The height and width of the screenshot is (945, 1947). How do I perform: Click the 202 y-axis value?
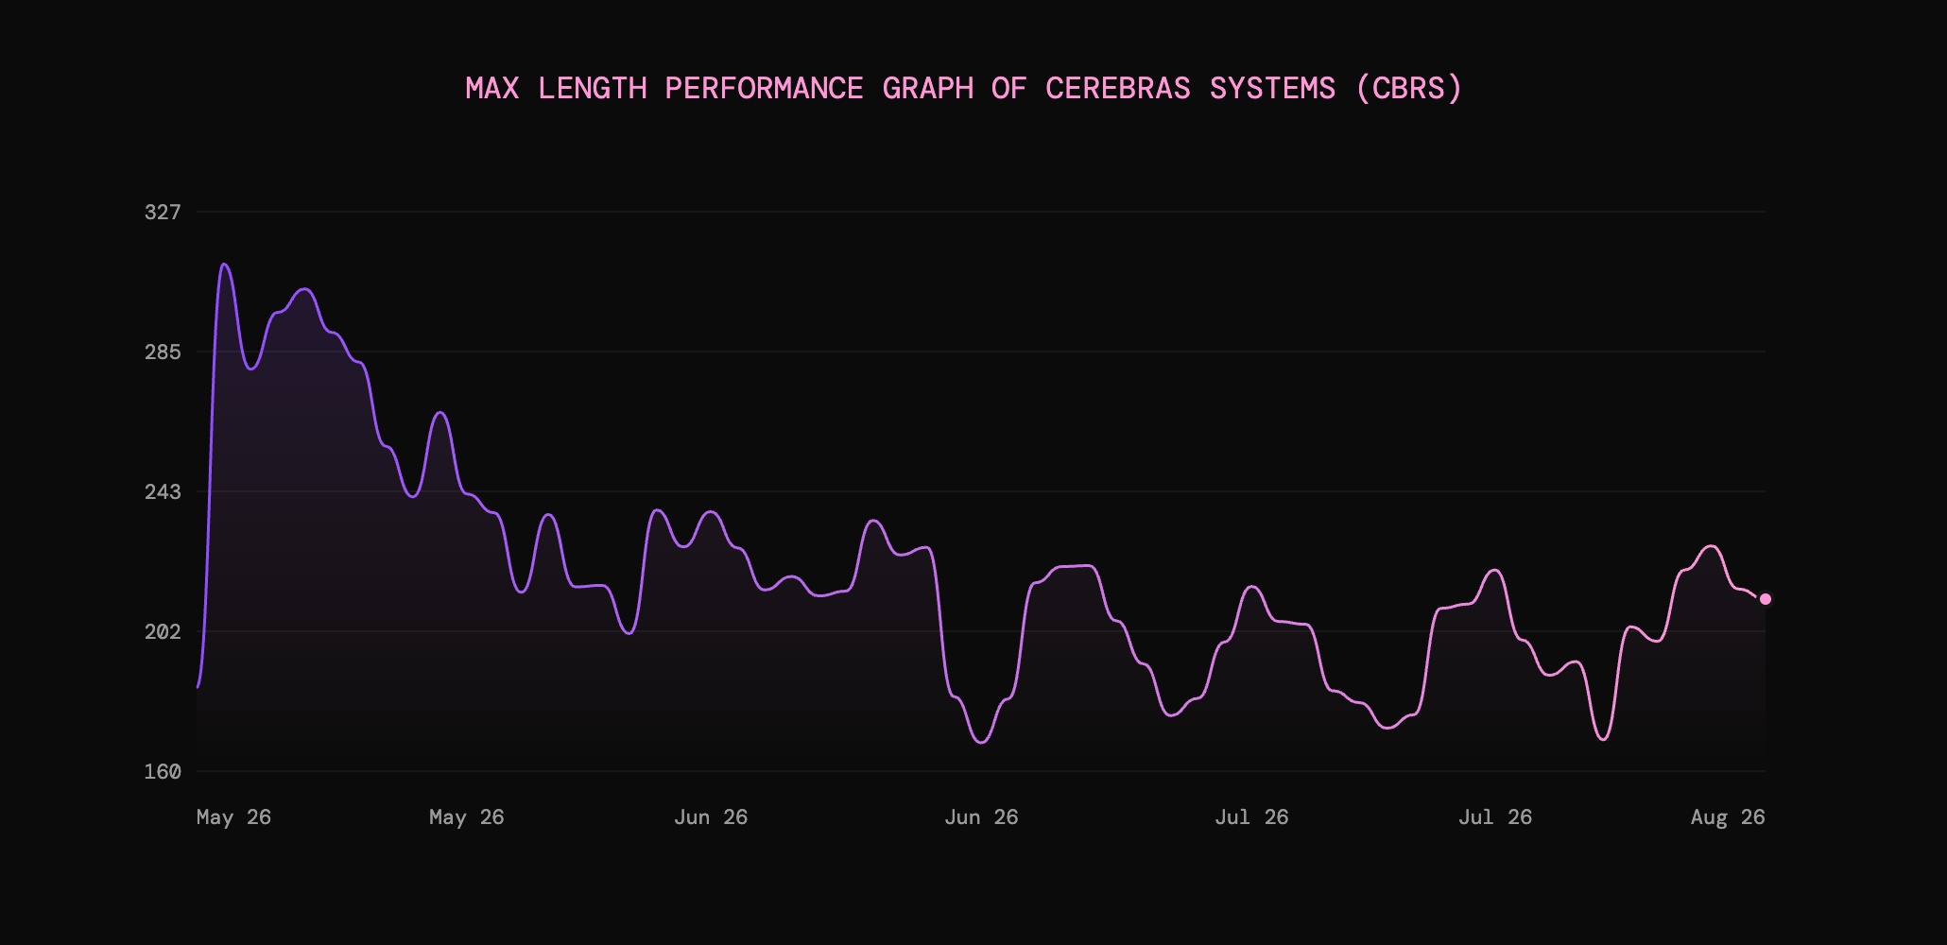point(162,631)
